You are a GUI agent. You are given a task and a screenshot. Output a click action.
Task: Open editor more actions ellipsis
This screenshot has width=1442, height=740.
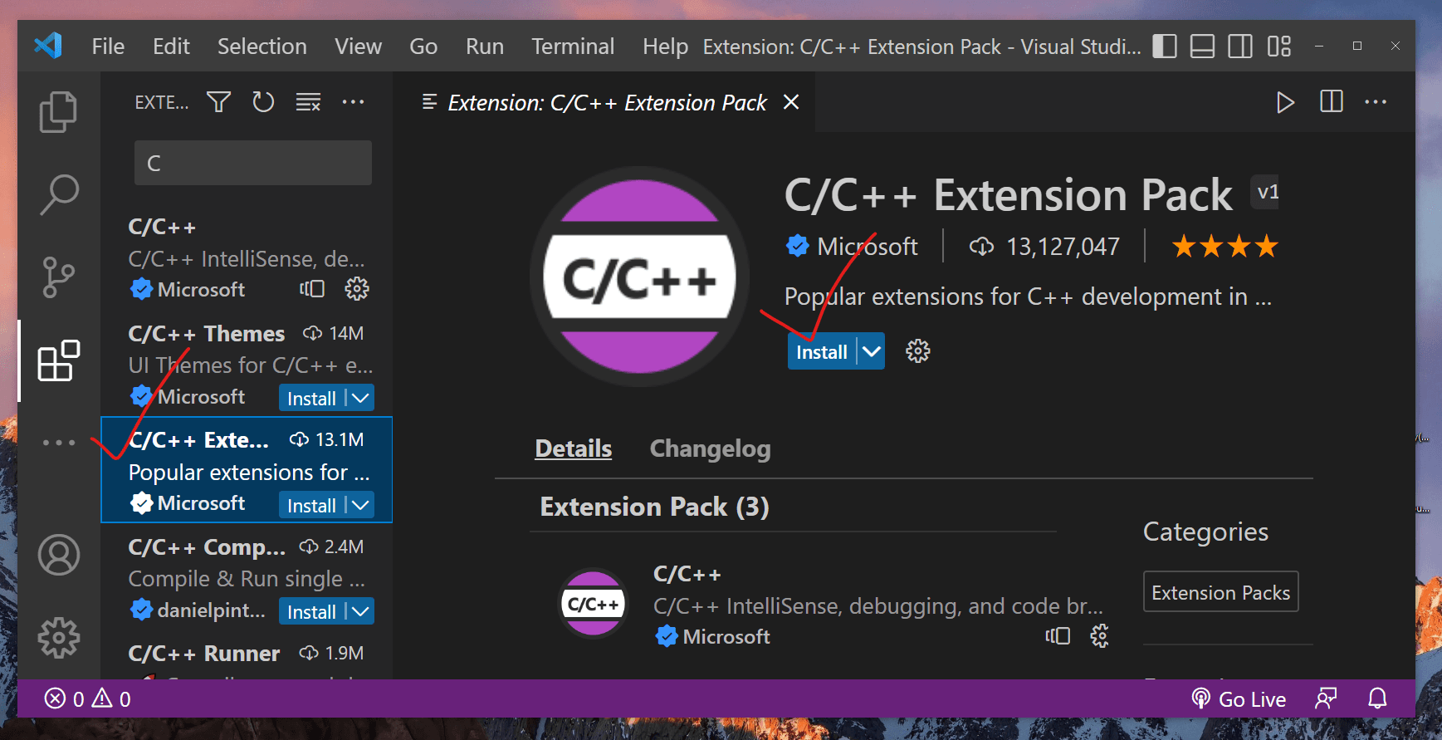coord(1376,102)
